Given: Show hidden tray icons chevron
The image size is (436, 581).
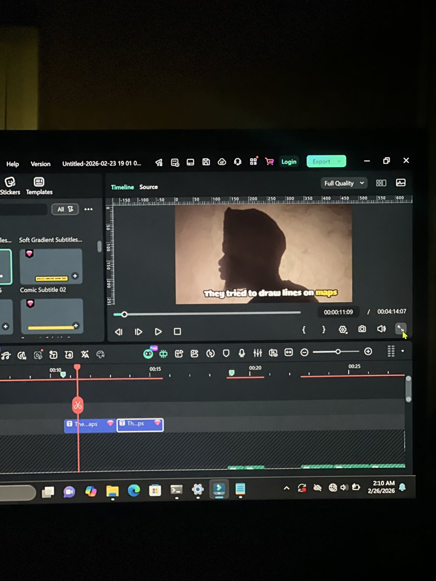Looking at the screenshot, I should pos(286,488).
